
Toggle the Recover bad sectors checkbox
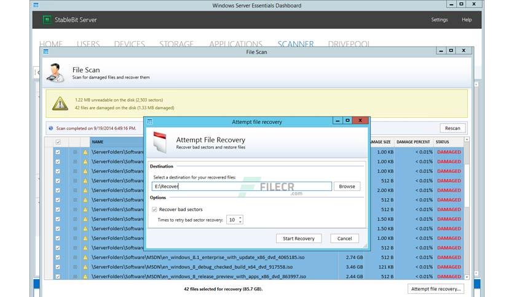[154, 209]
